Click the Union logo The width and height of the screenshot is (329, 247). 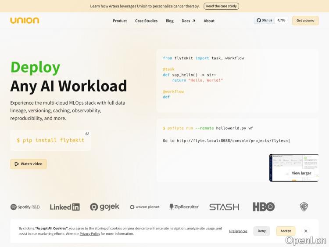click(25, 20)
